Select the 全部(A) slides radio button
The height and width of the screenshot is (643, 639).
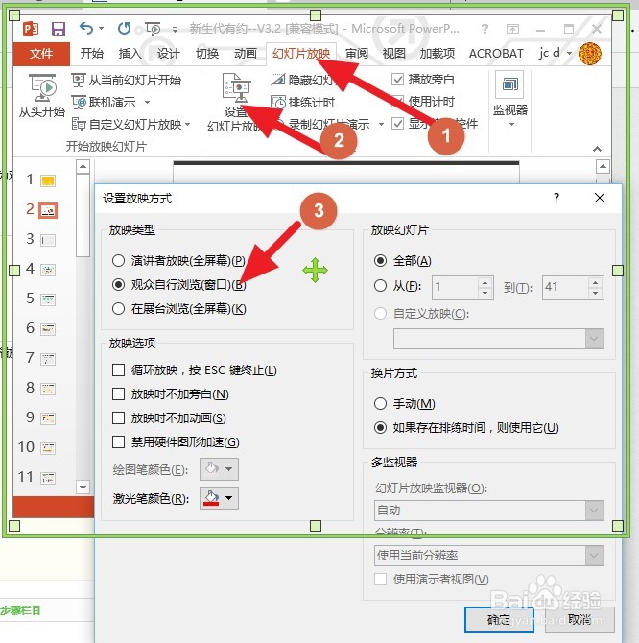click(x=380, y=260)
